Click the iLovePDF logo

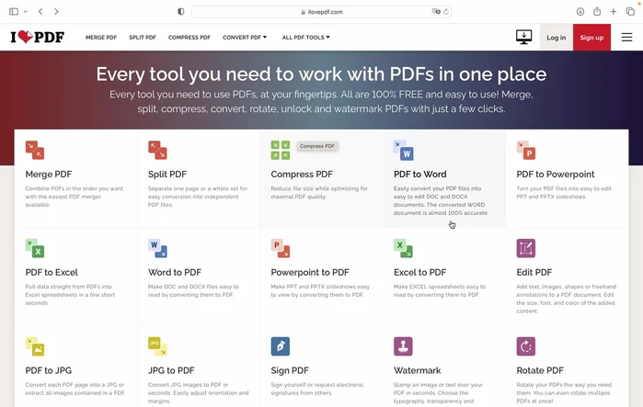pyautogui.click(x=38, y=38)
